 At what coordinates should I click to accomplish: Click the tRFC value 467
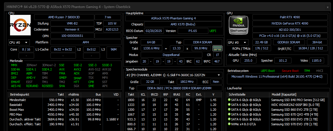[217, 61]
